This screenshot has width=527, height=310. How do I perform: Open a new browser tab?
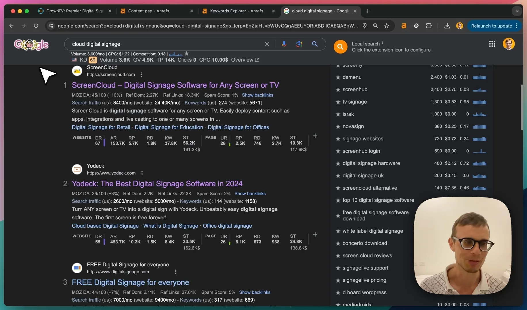pyautogui.click(x=368, y=11)
